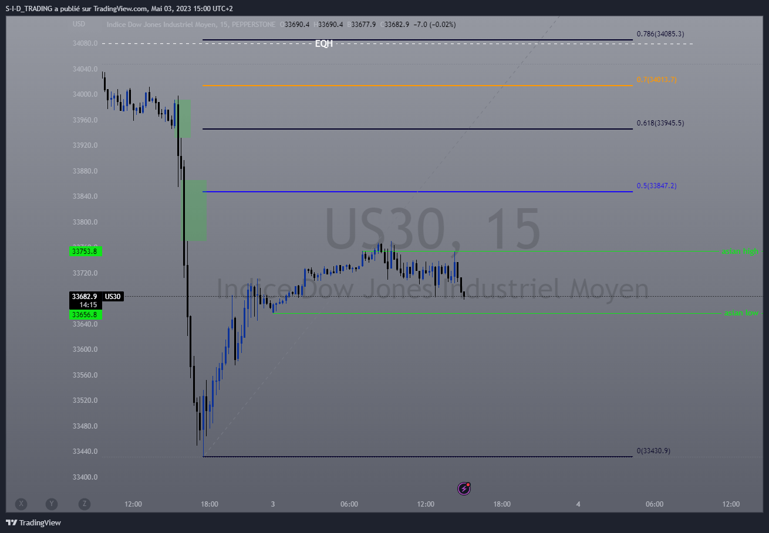The width and height of the screenshot is (769, 533).
Task: Select the circular Y button near the time axis
Action: coord(52,504)
